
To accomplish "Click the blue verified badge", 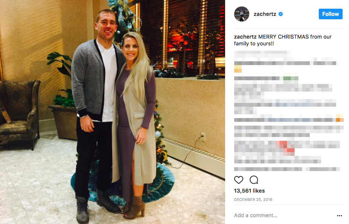I will (281, 14).
